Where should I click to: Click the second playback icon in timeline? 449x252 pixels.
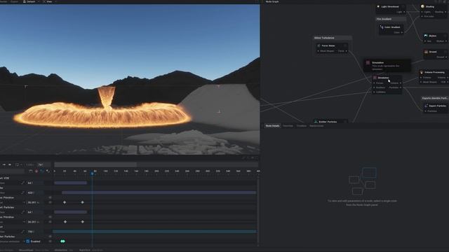pyautogui.click(x=10, y=164)
